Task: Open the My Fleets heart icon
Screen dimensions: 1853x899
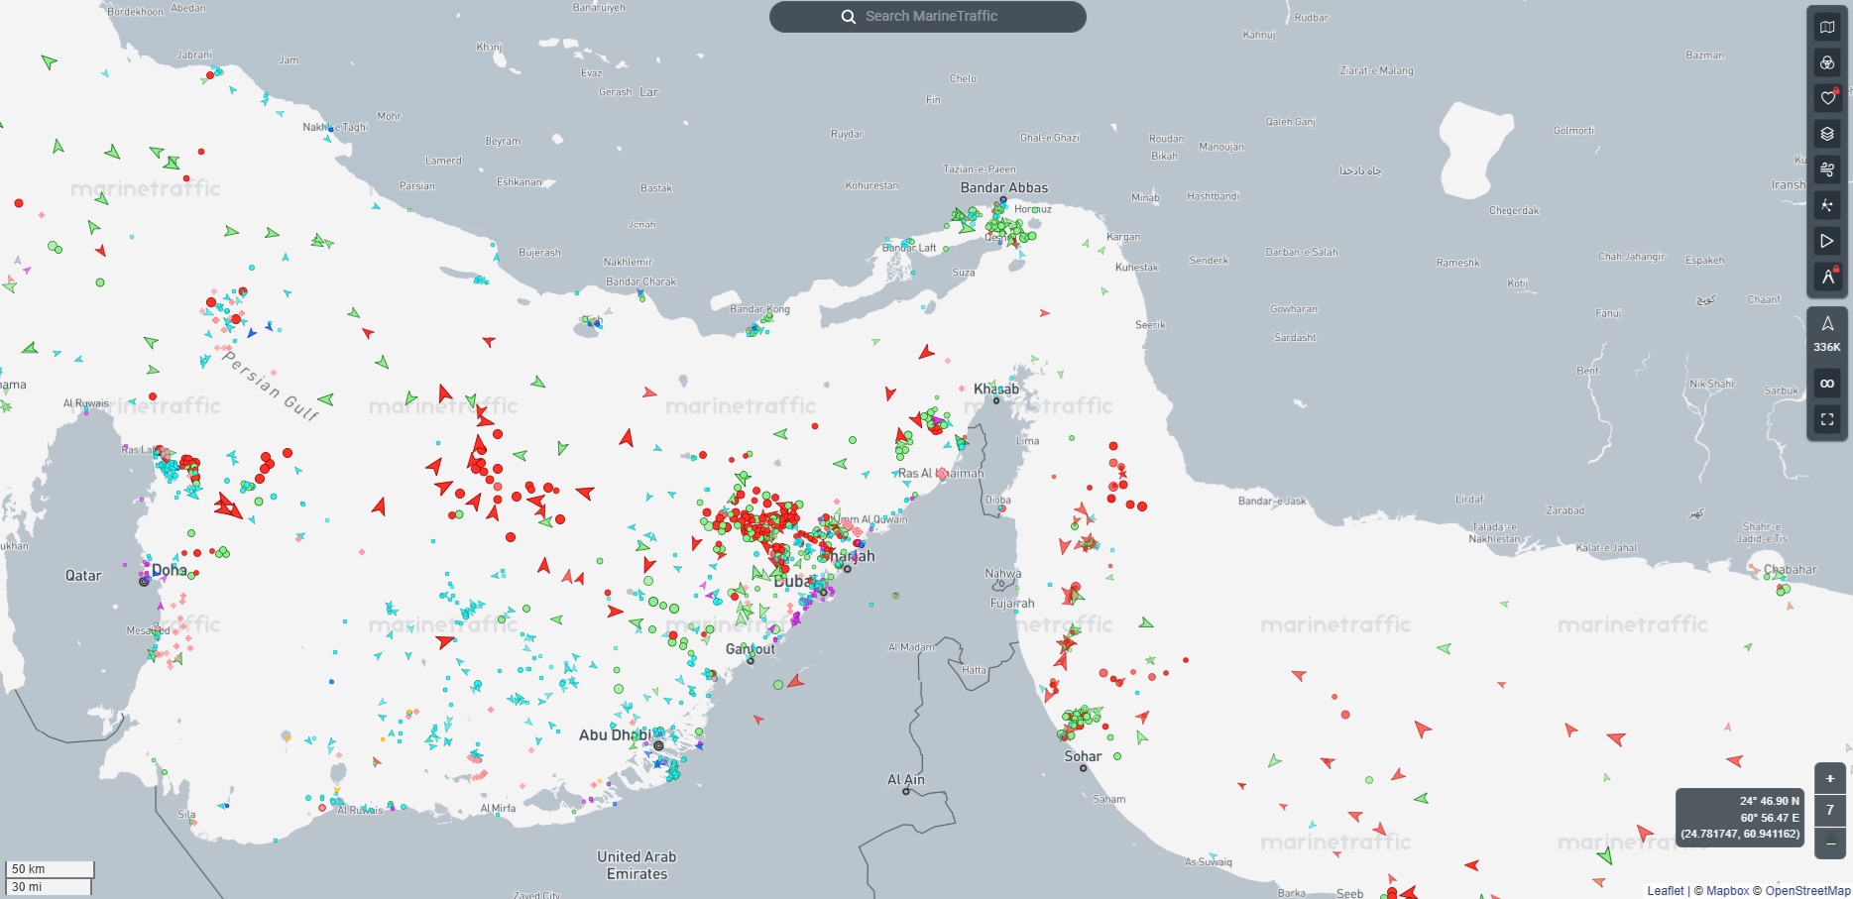Action: point(1827,97)
